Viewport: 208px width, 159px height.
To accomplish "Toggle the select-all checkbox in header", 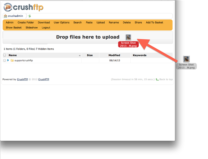I will click(5, 55).
